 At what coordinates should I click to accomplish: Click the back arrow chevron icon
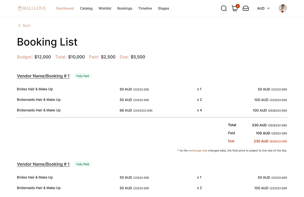[19, 26]
